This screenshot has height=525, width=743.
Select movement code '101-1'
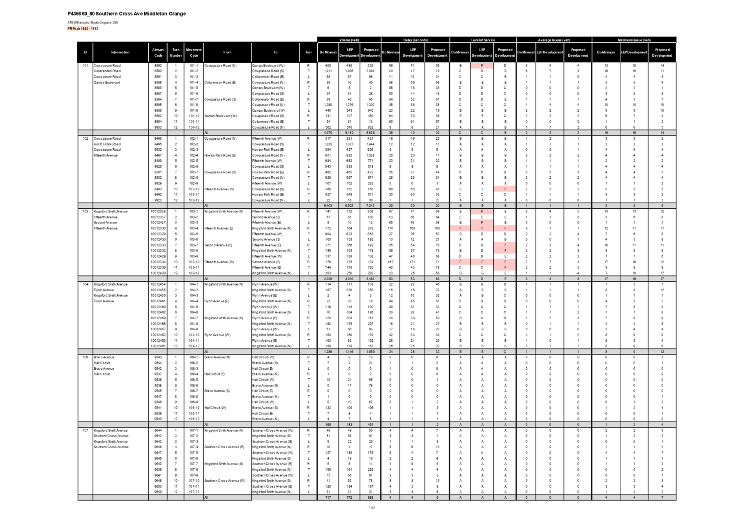click(x=194, y=66)
